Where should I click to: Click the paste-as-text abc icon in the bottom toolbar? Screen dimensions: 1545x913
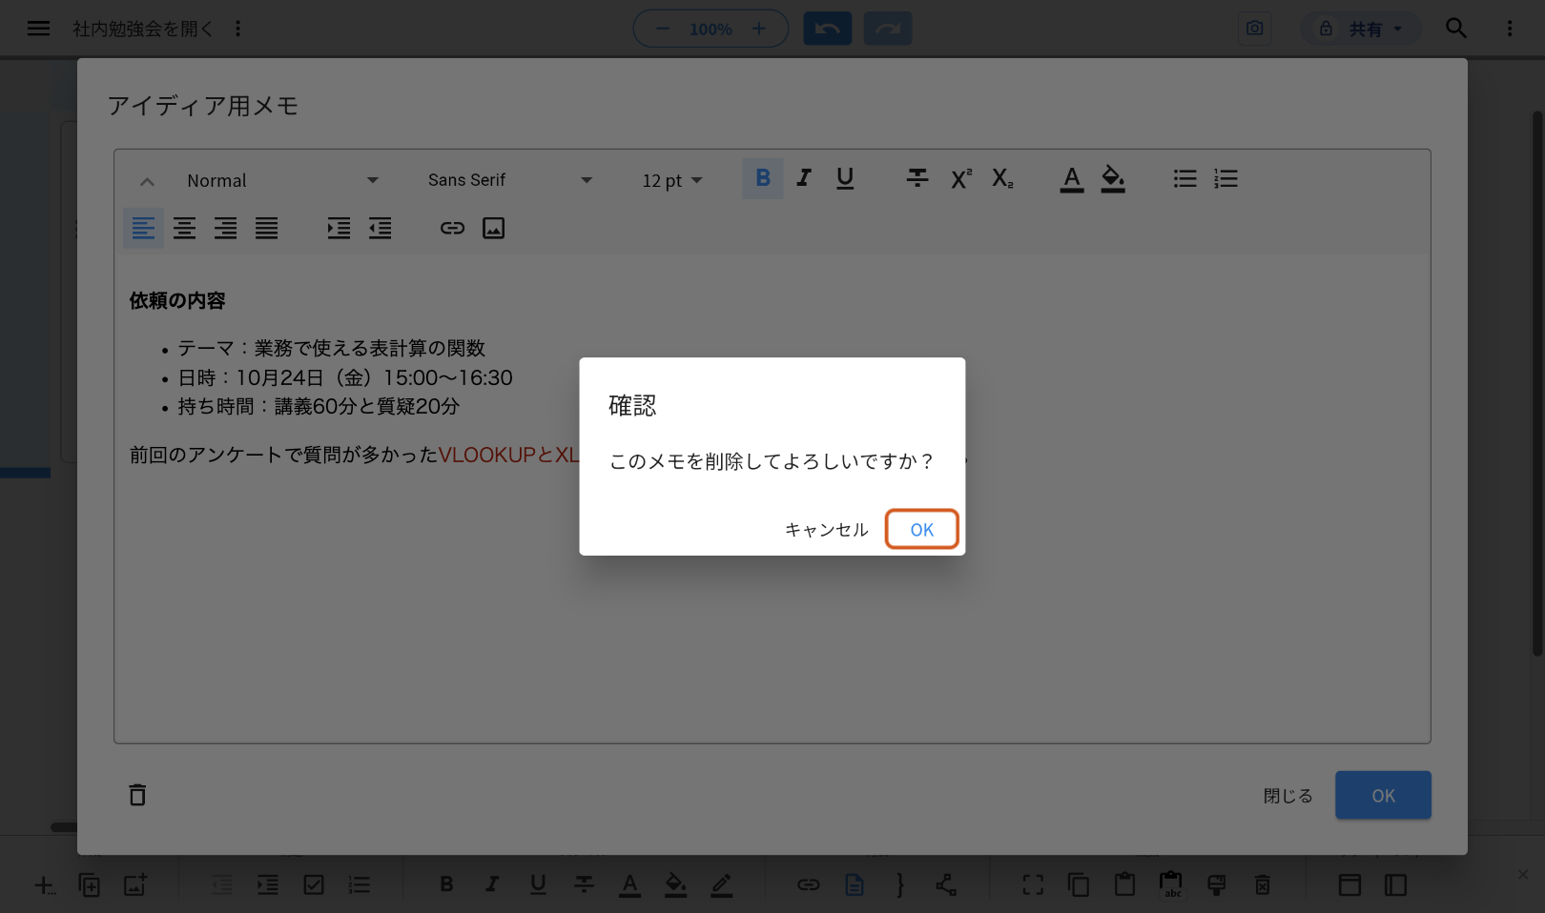(x=1171, y=885)
